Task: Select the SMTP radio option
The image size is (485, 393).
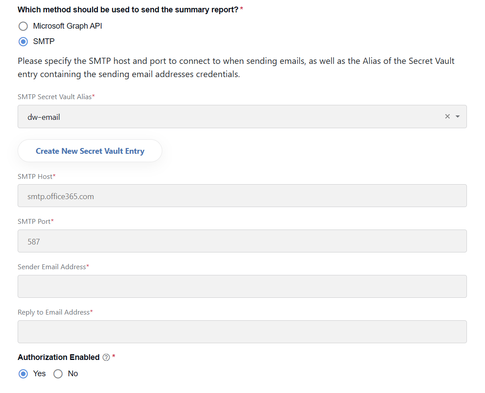Action: click(23, 41)
